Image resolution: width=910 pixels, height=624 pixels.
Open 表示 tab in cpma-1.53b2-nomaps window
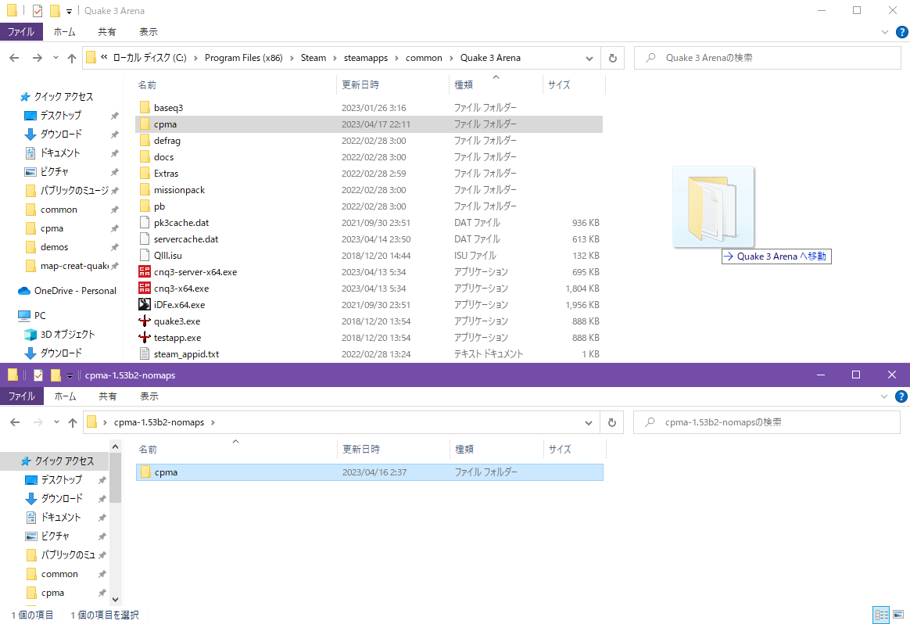149,396
